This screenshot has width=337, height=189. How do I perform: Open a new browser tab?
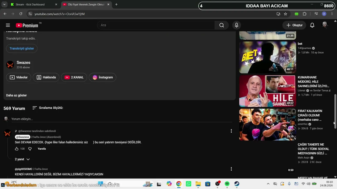[116, 4]
